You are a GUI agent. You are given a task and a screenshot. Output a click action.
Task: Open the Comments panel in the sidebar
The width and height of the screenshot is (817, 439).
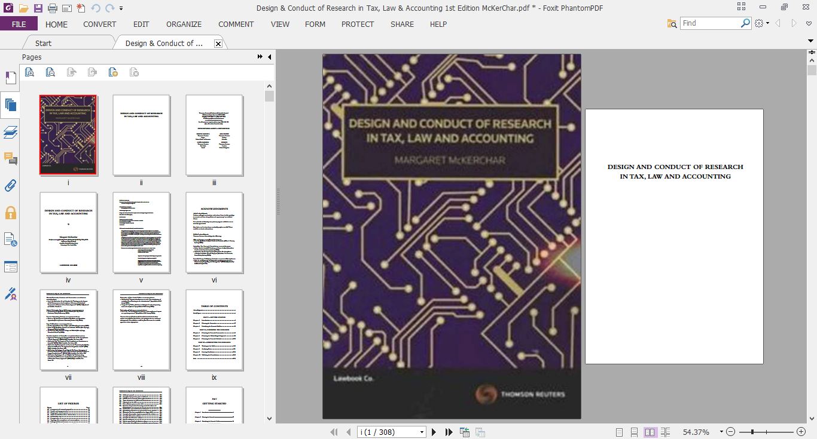point(10,159)
